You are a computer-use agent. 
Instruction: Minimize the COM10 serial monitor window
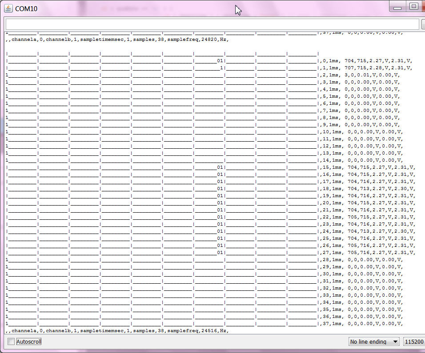click(397, 7)
